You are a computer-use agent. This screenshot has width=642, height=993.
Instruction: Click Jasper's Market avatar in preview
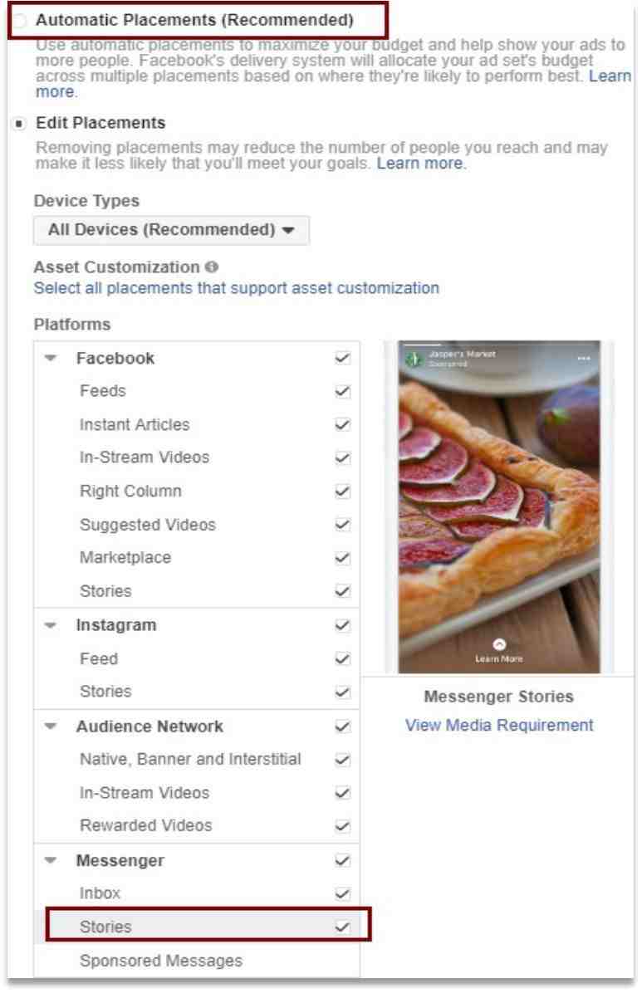point(414,359)
